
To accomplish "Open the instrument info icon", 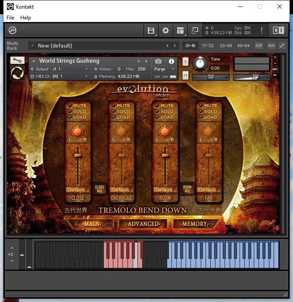I will pos(171,61).
